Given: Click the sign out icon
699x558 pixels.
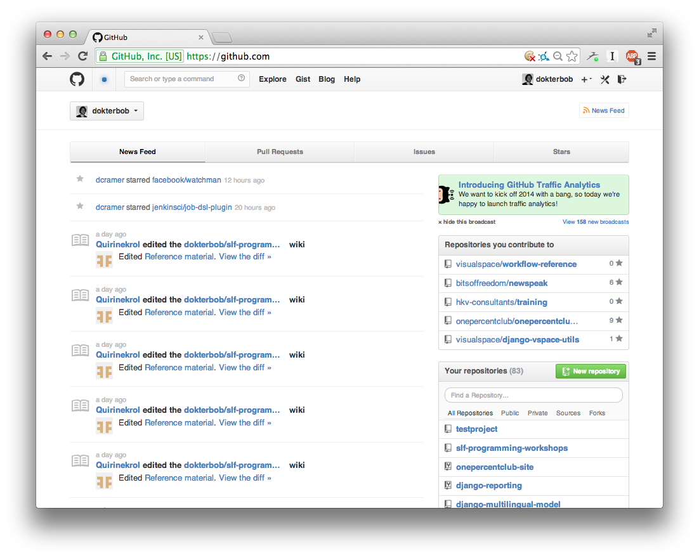Looking at the screenshot, I should 622,79.
